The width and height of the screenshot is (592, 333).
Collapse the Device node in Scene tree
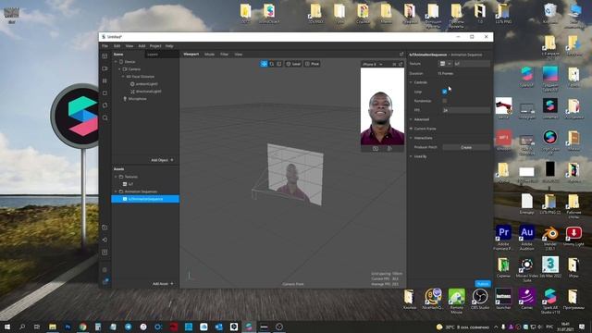pyautogui.click(x=116, y=62)
